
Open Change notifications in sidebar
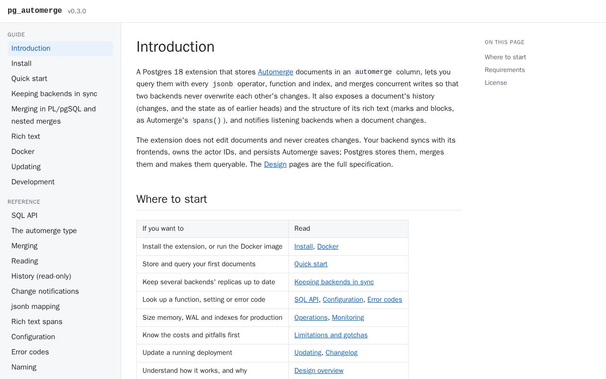[x=60, y=291]
